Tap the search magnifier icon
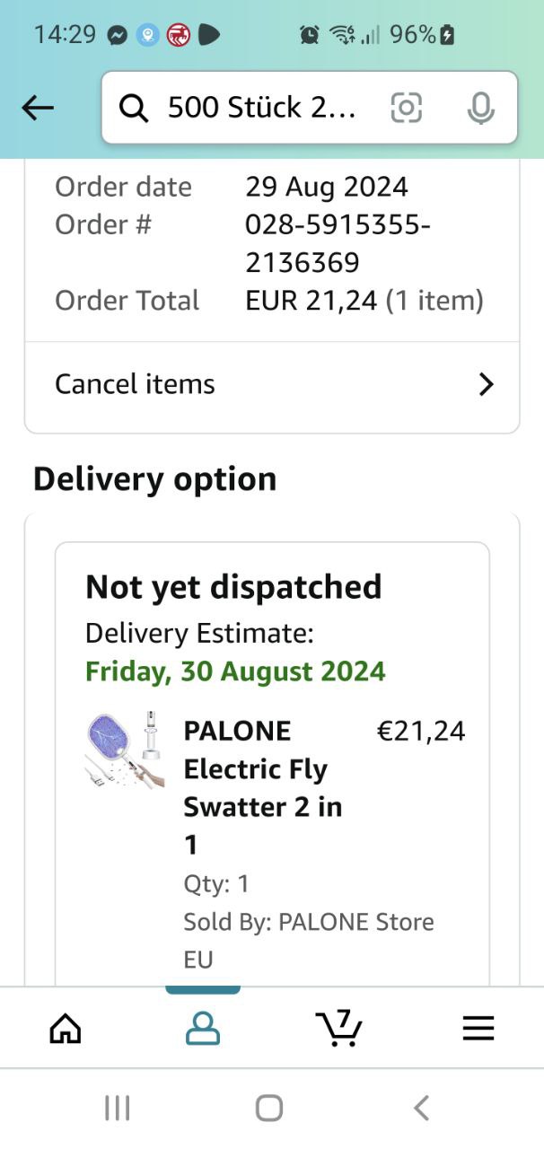The width and height of the screenshot is (544, 1149). 134,109
